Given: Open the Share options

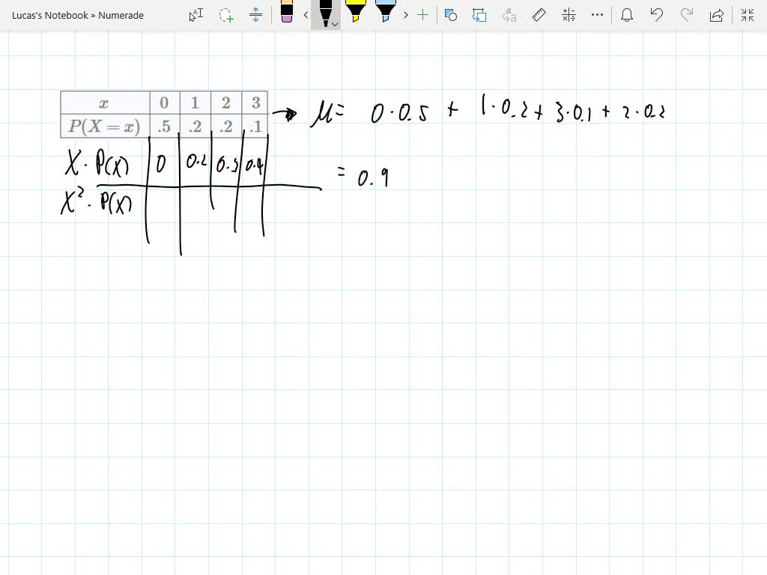Looking at the screenshot, I should click(716, 15).
